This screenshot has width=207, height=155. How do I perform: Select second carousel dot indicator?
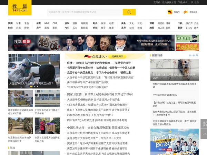tap(35, 86)
